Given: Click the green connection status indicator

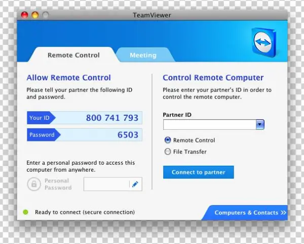Looking at the screenshot, I should point(26,212).
